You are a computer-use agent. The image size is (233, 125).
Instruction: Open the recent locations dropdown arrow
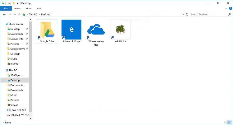(x=15, y=14)
